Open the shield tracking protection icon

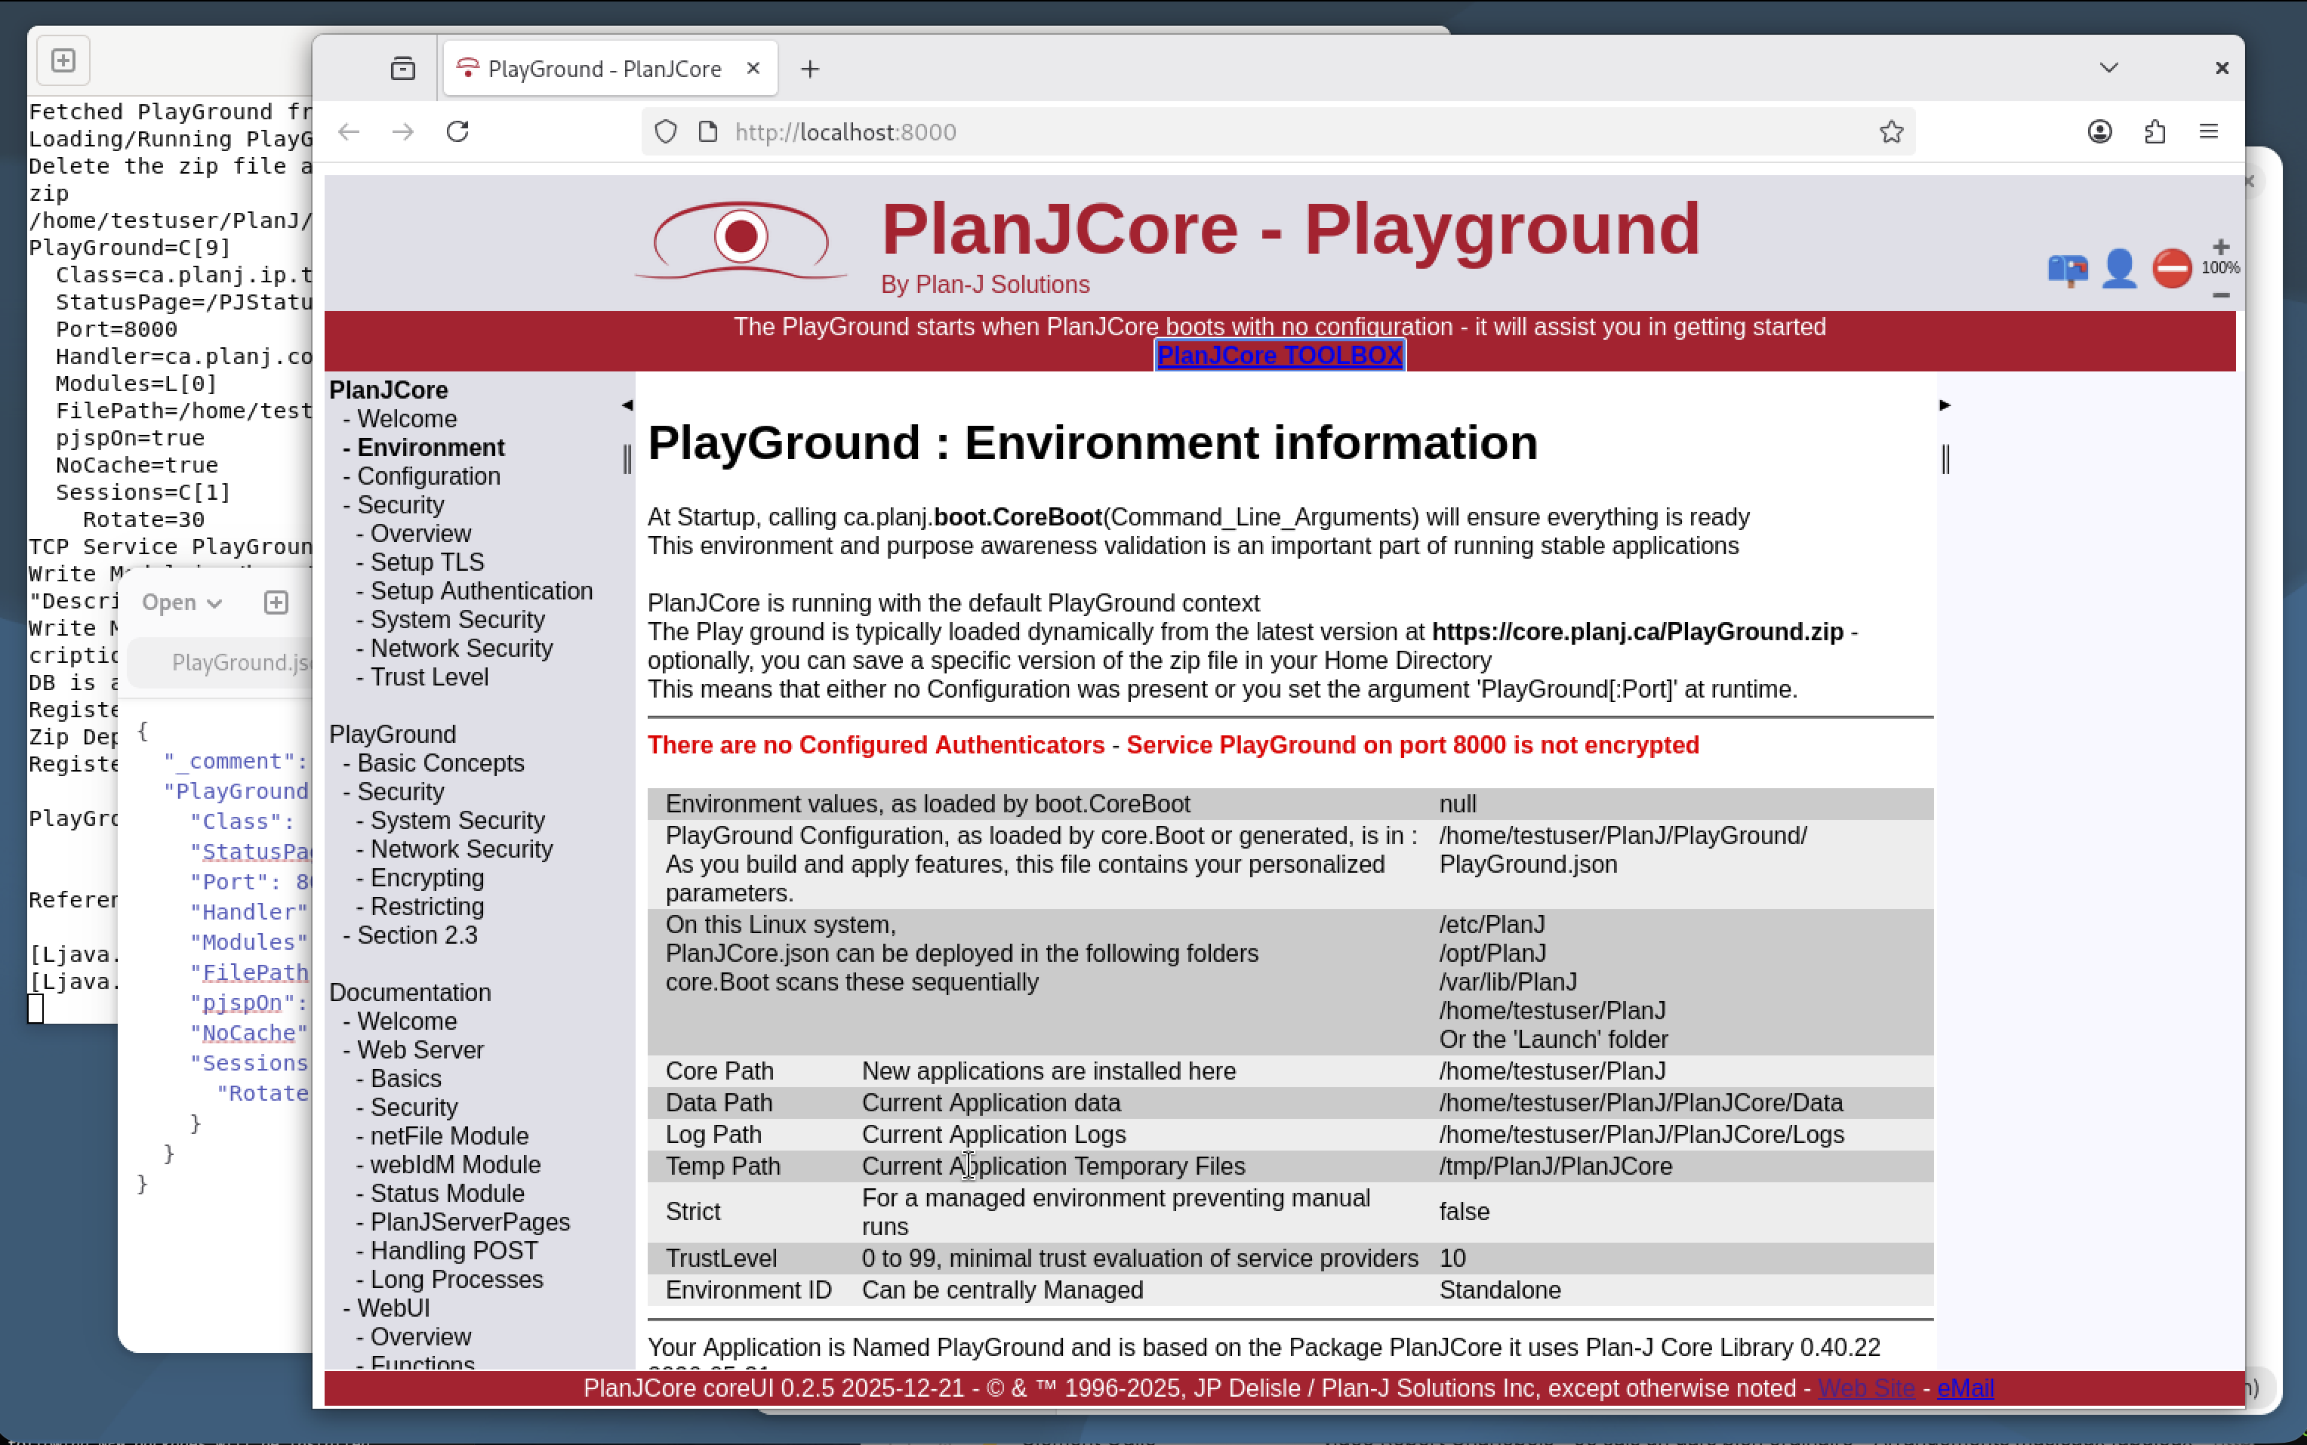click(x=666, y=132)
